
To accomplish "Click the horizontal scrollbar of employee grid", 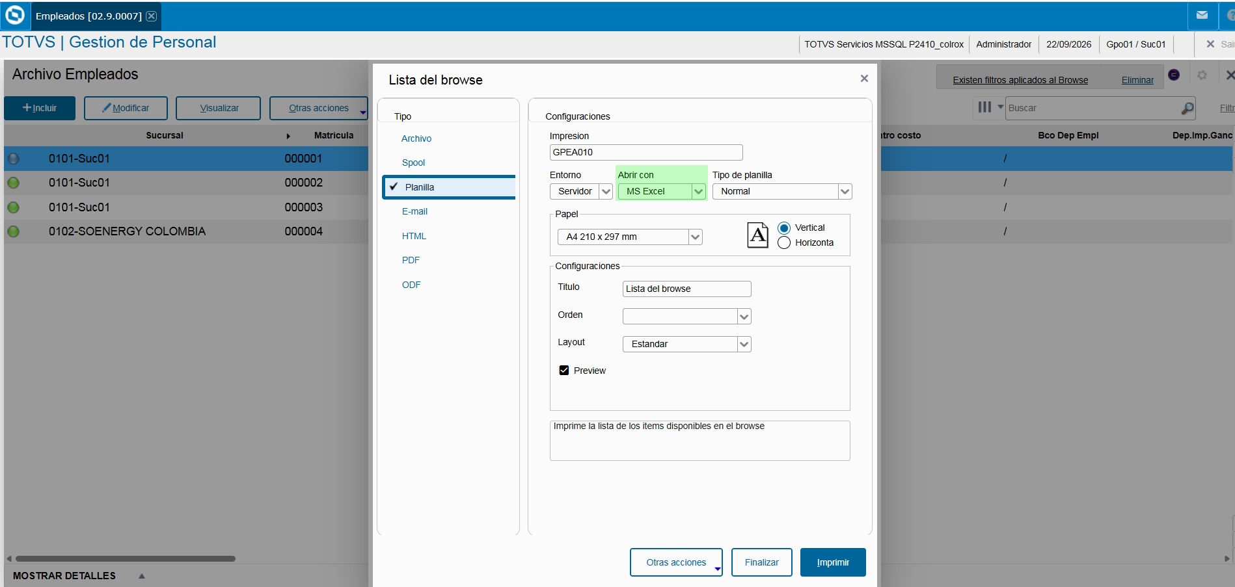I will tap(126, 558).
